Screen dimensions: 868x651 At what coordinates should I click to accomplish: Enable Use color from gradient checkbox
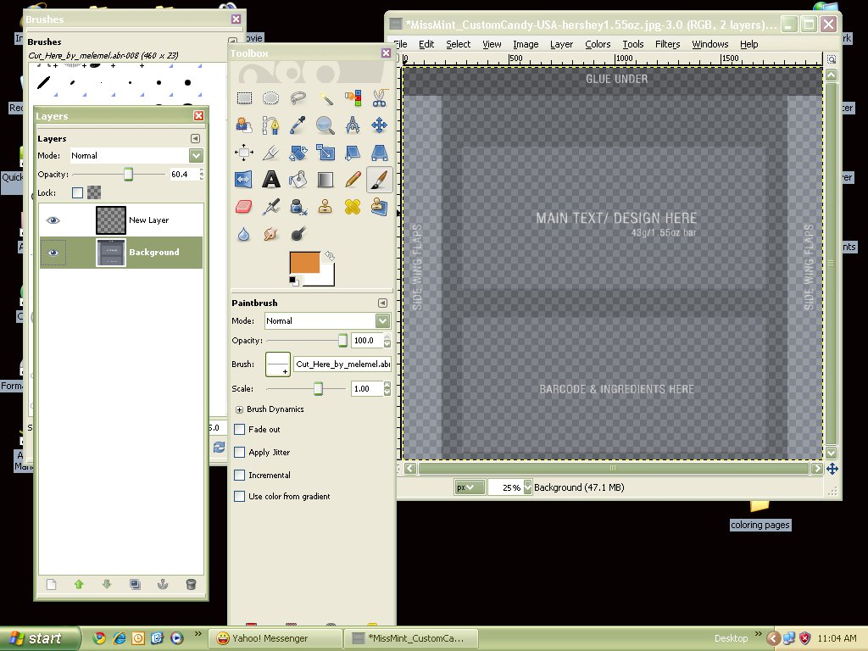coord(240,497)
